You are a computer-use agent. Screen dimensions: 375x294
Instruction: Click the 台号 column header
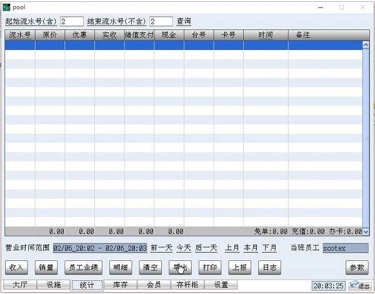[199, 35]
